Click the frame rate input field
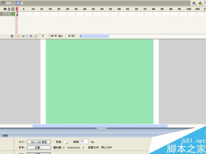 84,141
